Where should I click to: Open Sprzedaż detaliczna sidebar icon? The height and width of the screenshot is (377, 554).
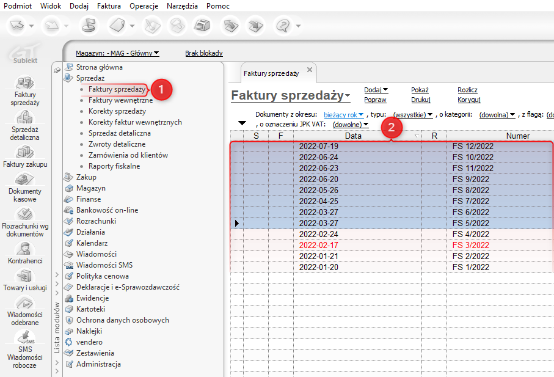(x=25, y=117)
